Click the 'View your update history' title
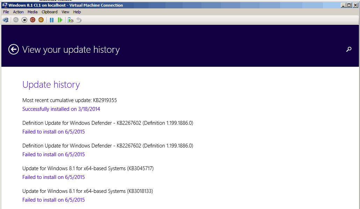The width and height of the screenshot is (360, 209). [71, 50]
